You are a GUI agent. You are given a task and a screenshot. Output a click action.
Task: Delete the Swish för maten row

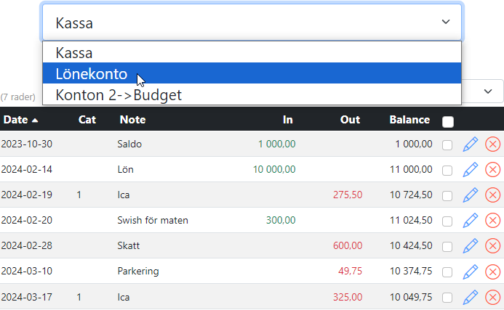(492, 220)
